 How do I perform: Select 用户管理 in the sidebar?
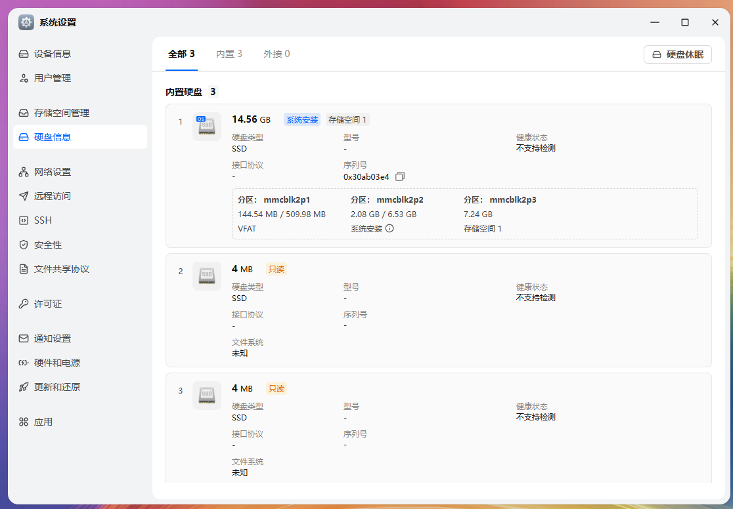pyautogui.click(x=51, y=78)
